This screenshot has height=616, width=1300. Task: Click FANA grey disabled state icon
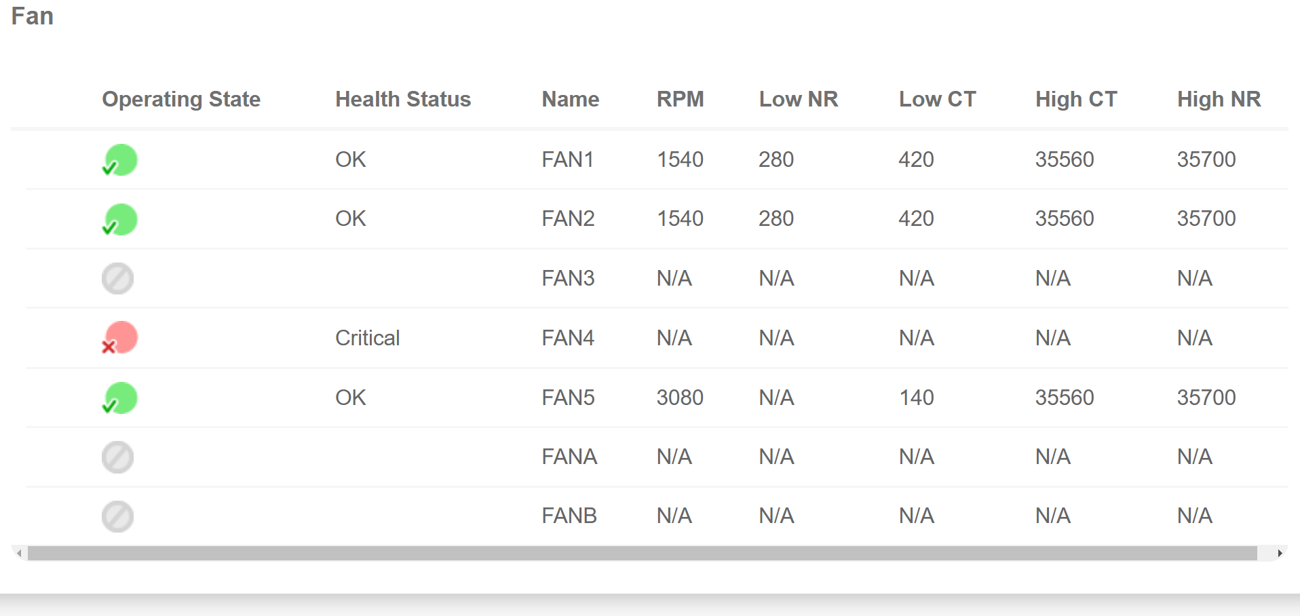click(x=118, y=457)
